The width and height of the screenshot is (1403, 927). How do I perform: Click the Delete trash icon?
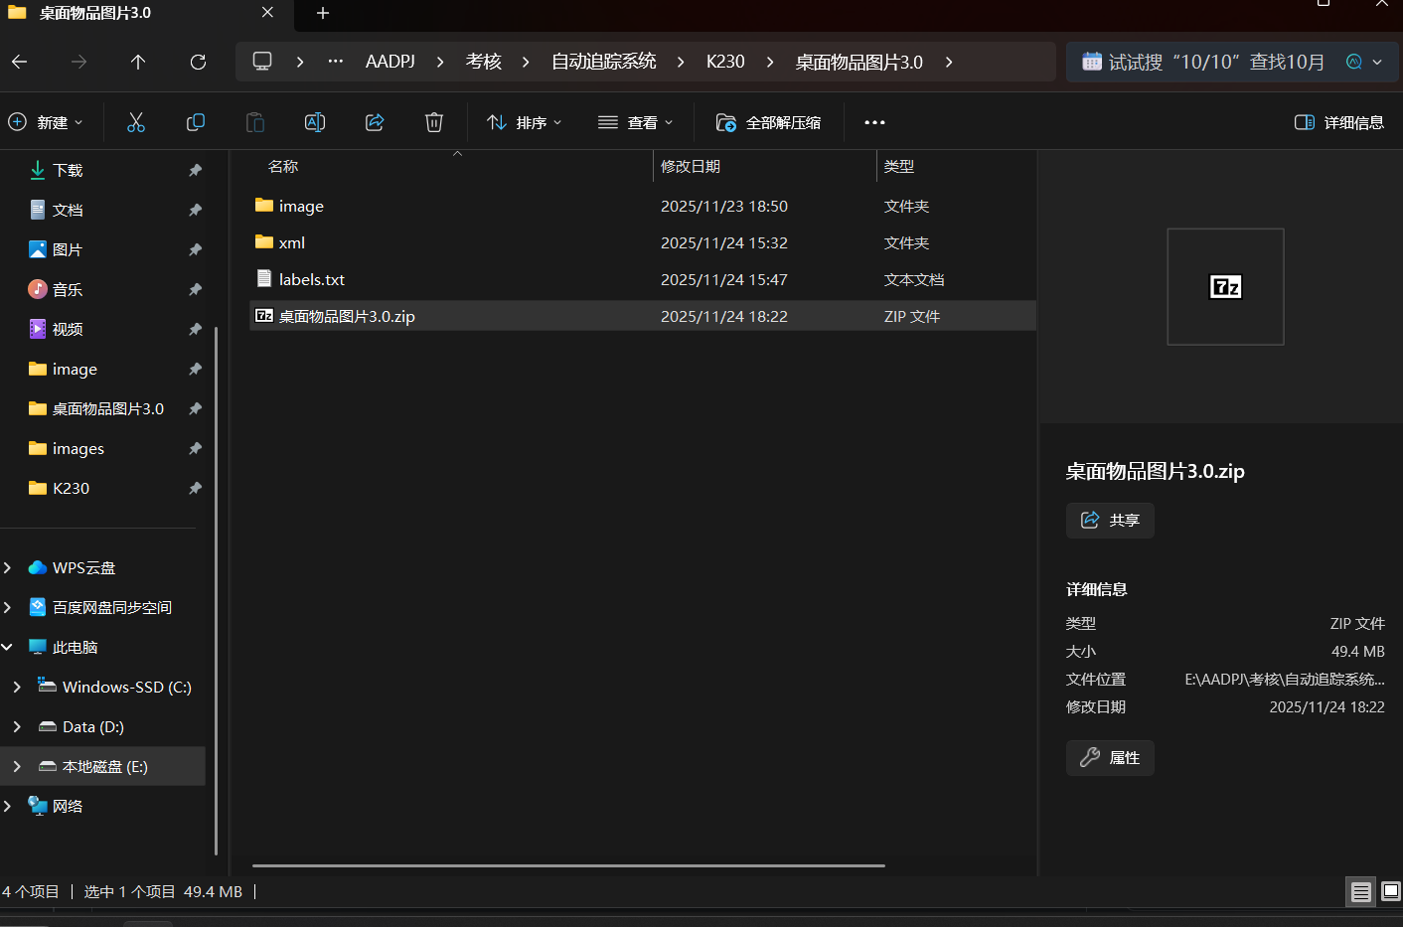pyautogui.click(x=434, y=122)
